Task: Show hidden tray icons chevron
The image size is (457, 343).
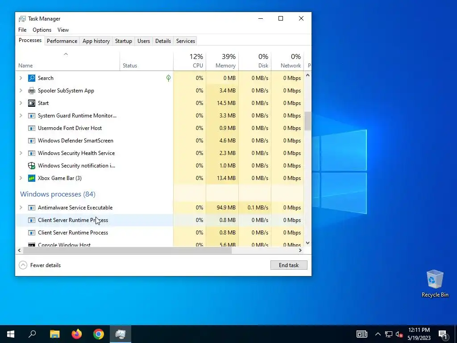Action: pos(378,334)
